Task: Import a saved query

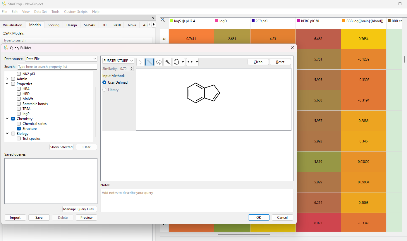Action: click(15, 218)
